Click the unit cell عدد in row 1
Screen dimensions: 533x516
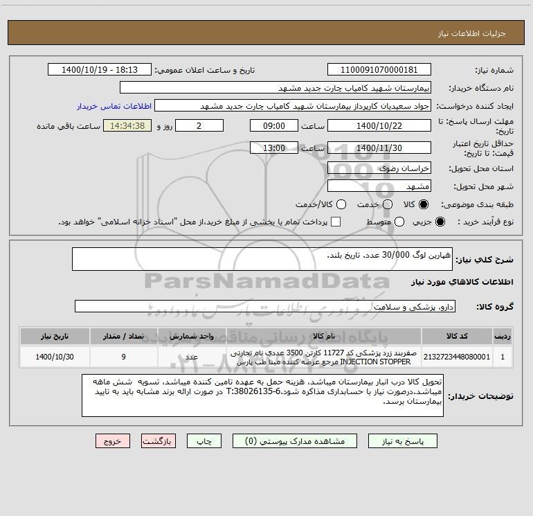pyautogui.click(x=192, y=357)
